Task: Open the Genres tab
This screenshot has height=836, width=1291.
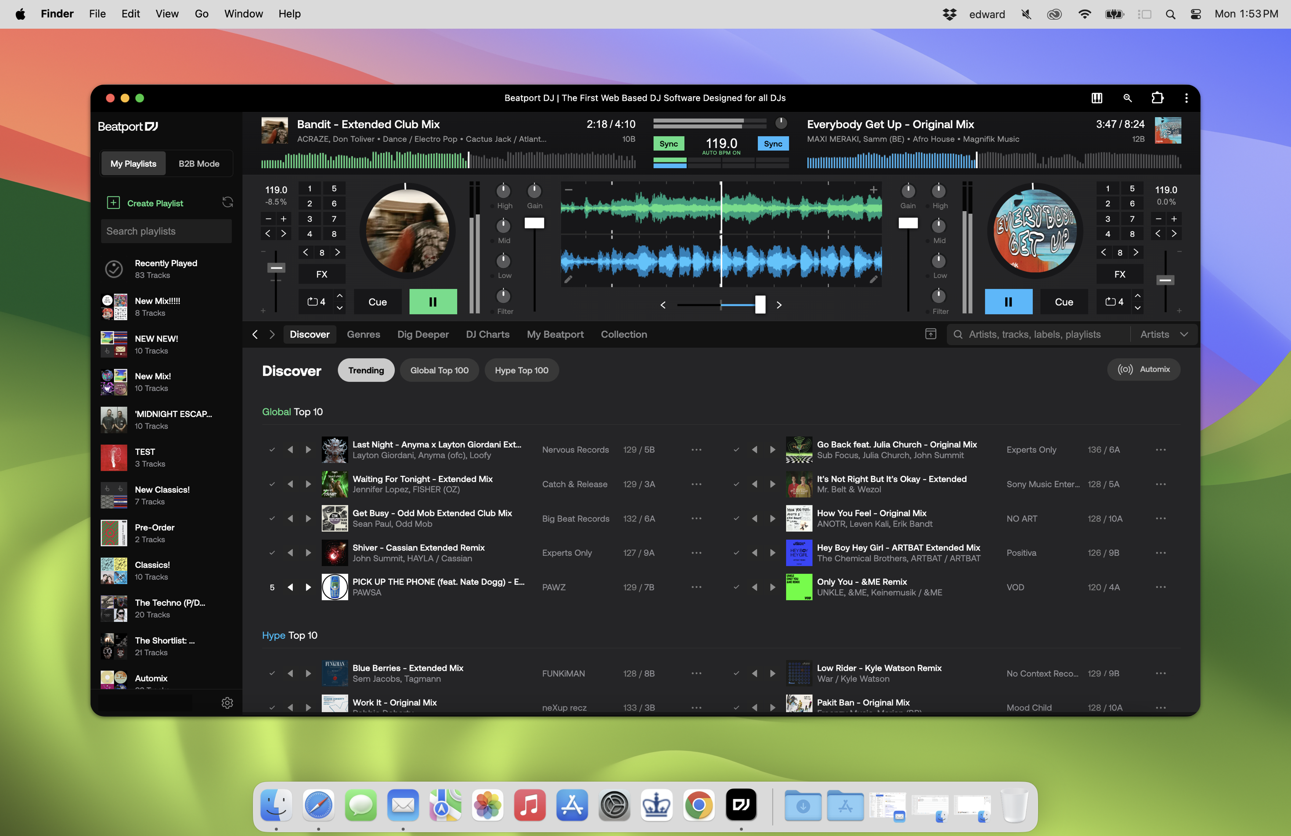Action: [x=363, y=334]
